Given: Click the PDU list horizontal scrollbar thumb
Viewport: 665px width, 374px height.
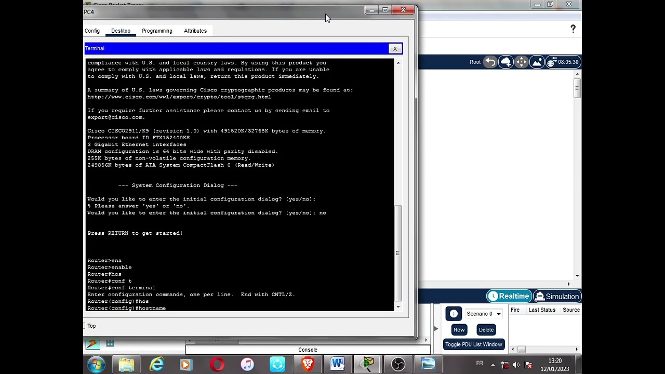Looking at the screenshot, I should [x=522, y=350].
